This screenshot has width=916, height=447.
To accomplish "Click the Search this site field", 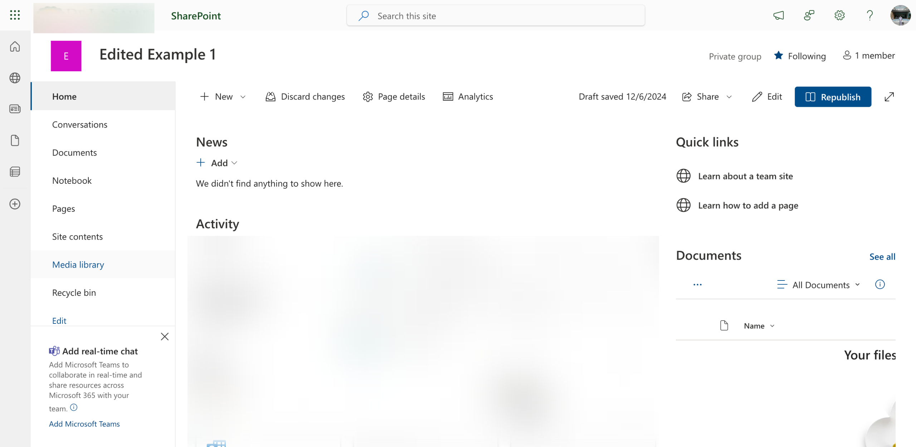I will click(x=496, y=16).
